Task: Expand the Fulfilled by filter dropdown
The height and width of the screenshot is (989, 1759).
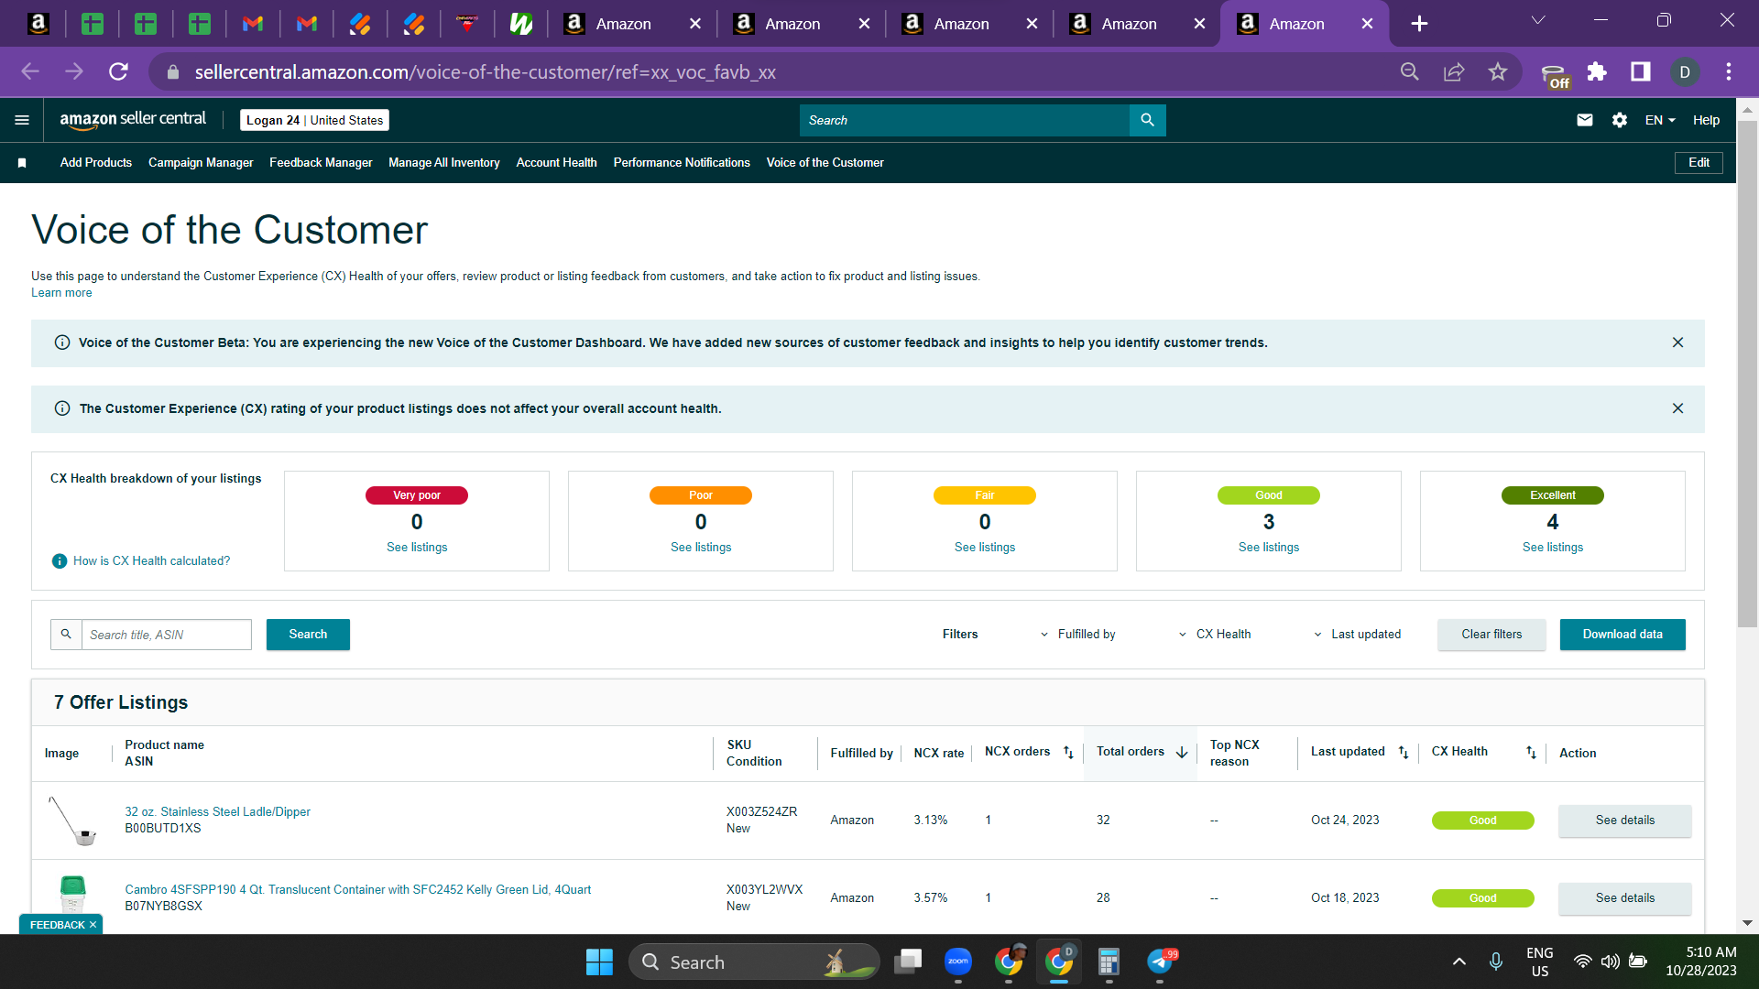Action: 1077,635
